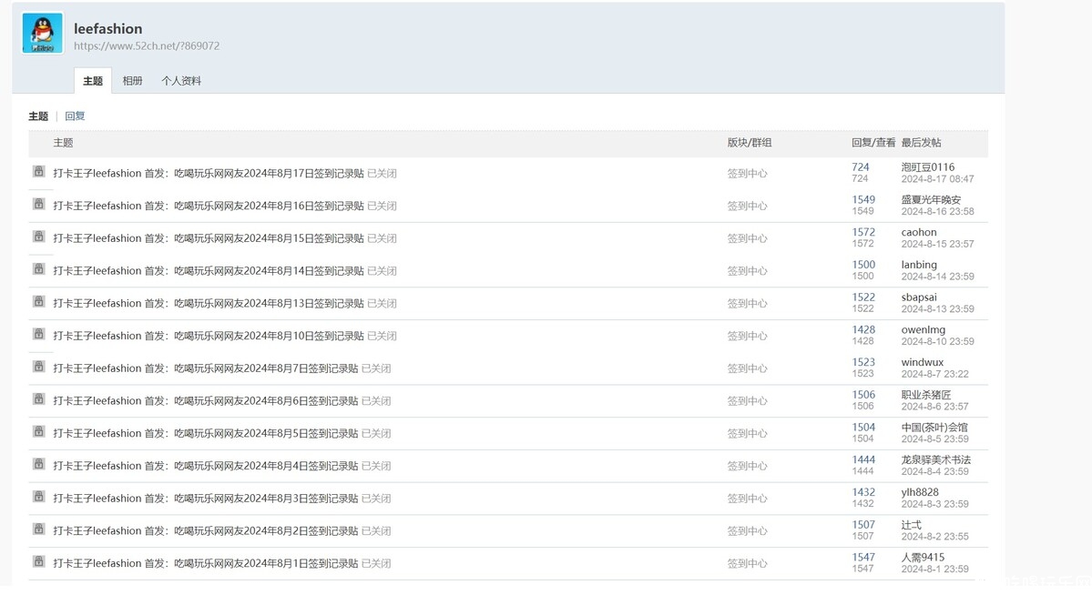Jump to last post dated 2024-8-2 23:55

point(934,537)
